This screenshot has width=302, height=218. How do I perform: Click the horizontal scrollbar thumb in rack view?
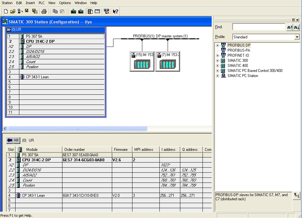click(77, 128)
